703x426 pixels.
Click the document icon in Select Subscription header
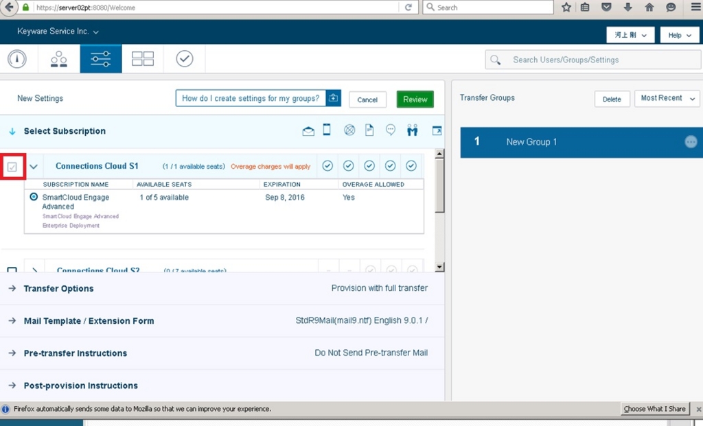(369, 130)
